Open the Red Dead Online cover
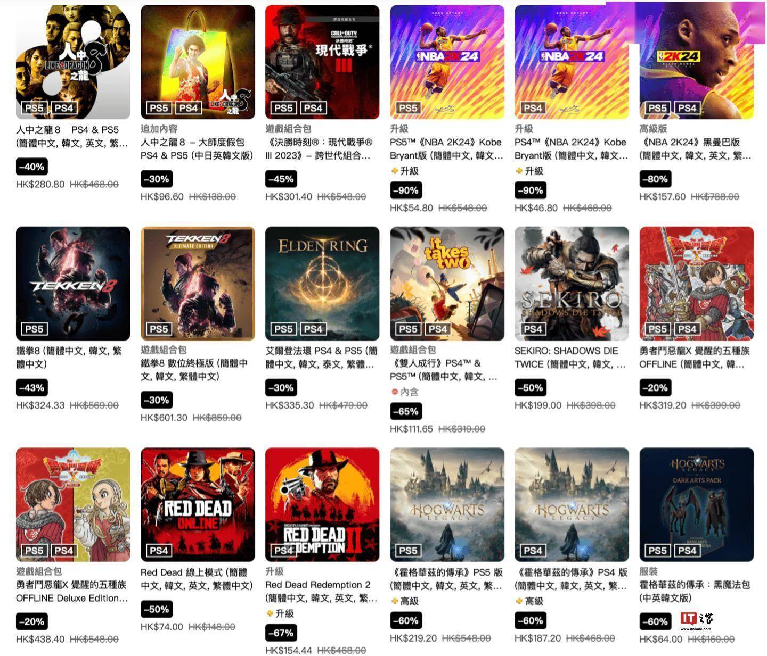Image resolution: width=767 pixels, height=656 pixels. coord(198,504)
